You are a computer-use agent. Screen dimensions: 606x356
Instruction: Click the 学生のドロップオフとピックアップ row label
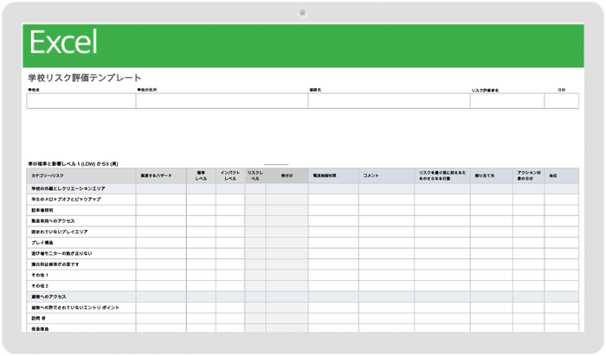point(66,200)
